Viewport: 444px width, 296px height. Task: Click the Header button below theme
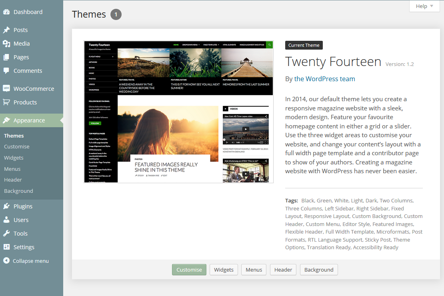tap(283, 270)
